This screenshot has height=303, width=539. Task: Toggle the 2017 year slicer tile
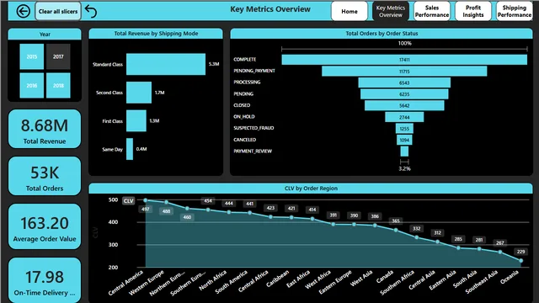click(58, 56)
